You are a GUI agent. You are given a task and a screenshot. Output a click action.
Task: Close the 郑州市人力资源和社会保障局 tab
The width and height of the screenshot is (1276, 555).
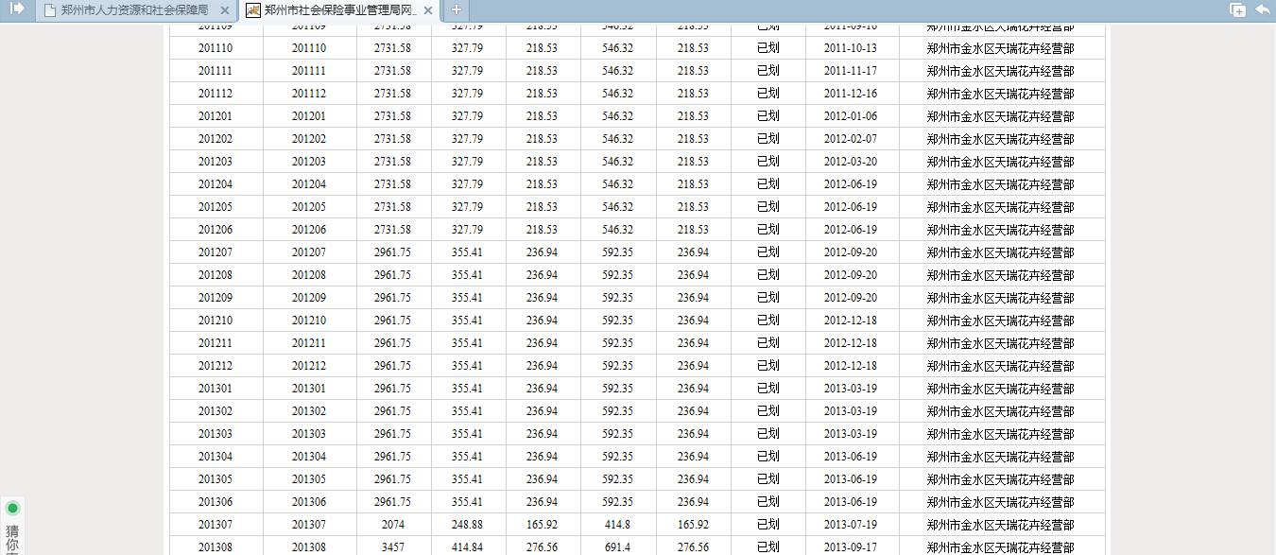tap(224, 10)
